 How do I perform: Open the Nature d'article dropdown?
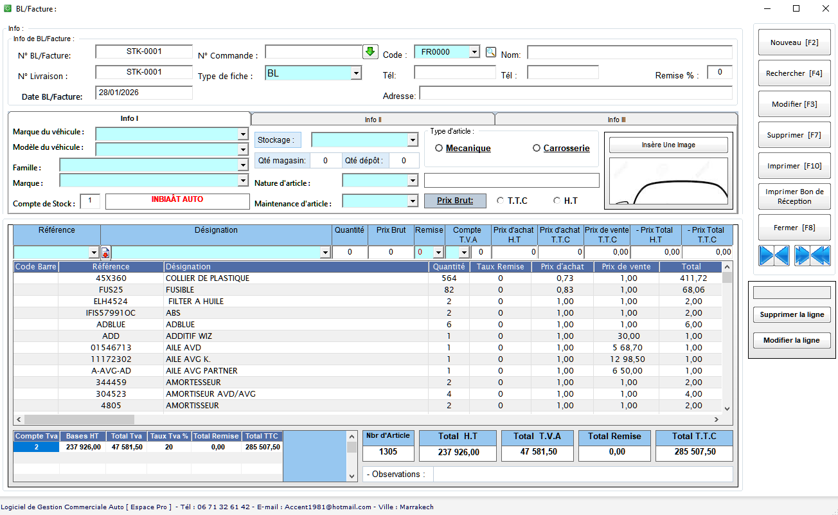click(x=413, y=181)
